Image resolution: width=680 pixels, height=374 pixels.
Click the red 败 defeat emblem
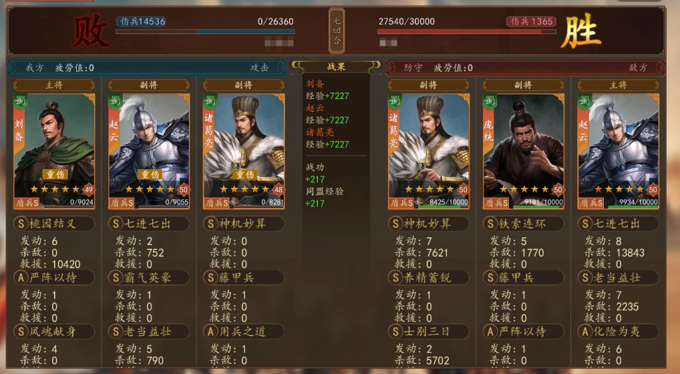[90, 31]
